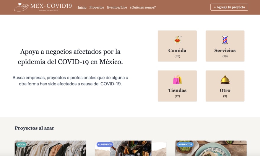Screen dimensions: 260x156
Task: Open the mussels dish project thumbnail
Action: 131,148
